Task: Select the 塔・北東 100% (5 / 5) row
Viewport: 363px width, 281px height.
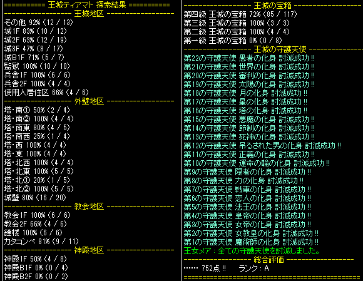Action: tap(39, 171)
